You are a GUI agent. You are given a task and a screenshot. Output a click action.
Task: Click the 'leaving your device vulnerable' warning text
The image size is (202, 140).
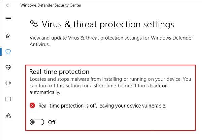coord(132,106)
